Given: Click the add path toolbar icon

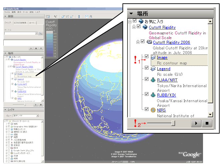Looking at the screenshot, I should click(67, 17).
